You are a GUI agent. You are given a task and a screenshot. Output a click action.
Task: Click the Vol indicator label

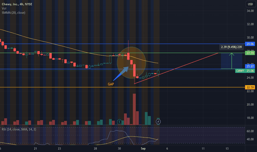point(4,8)
